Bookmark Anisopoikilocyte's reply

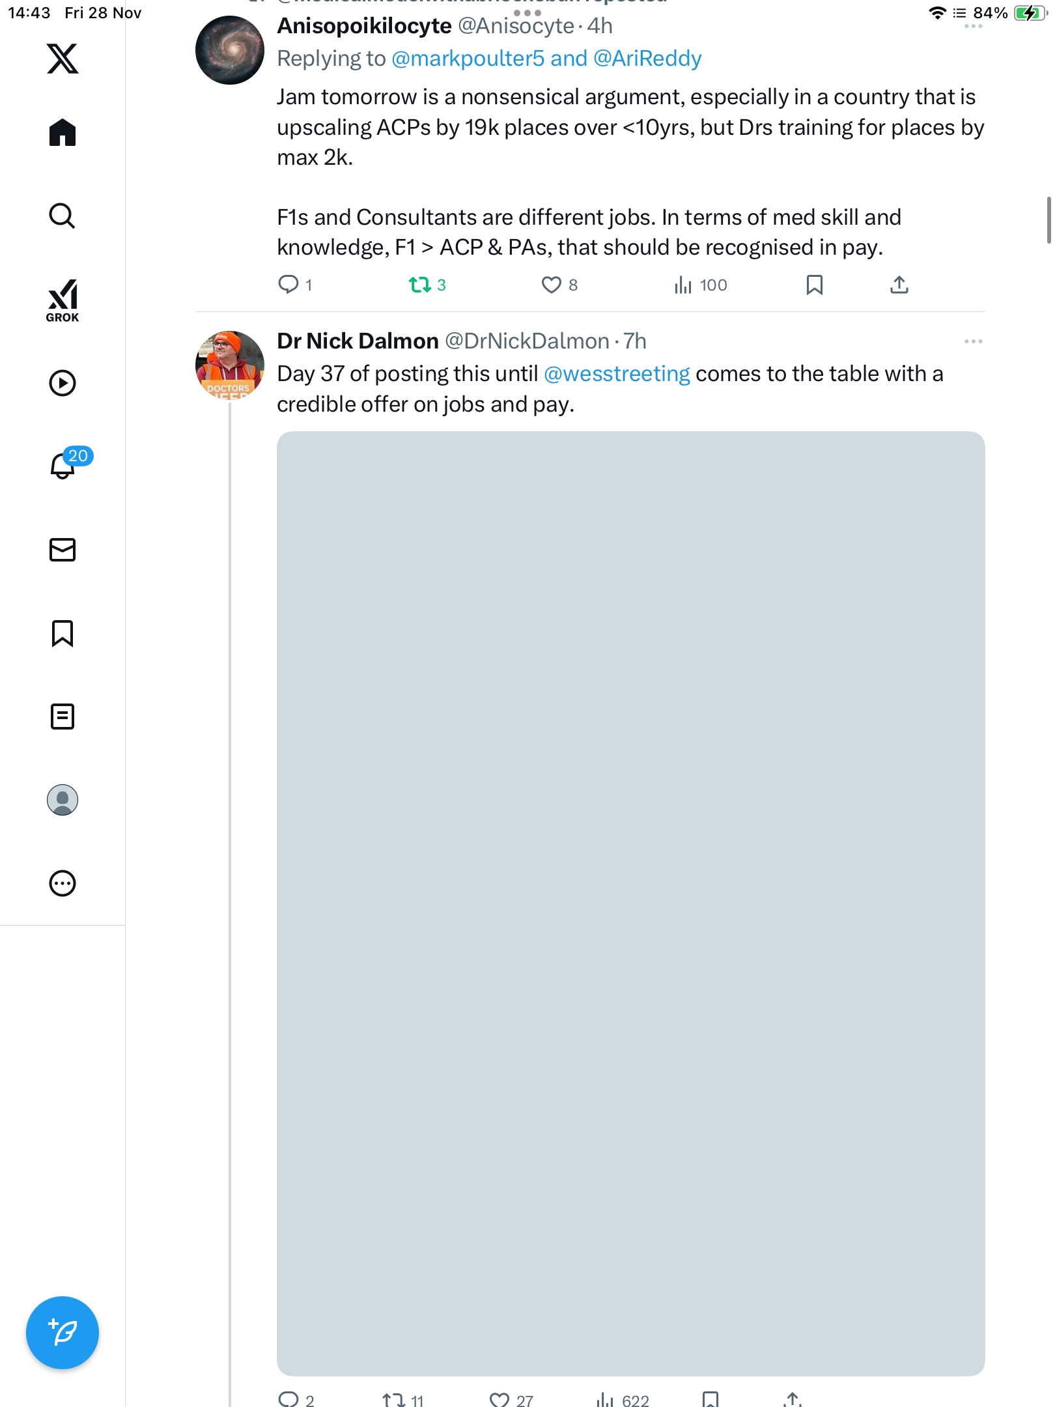(814, 285)
